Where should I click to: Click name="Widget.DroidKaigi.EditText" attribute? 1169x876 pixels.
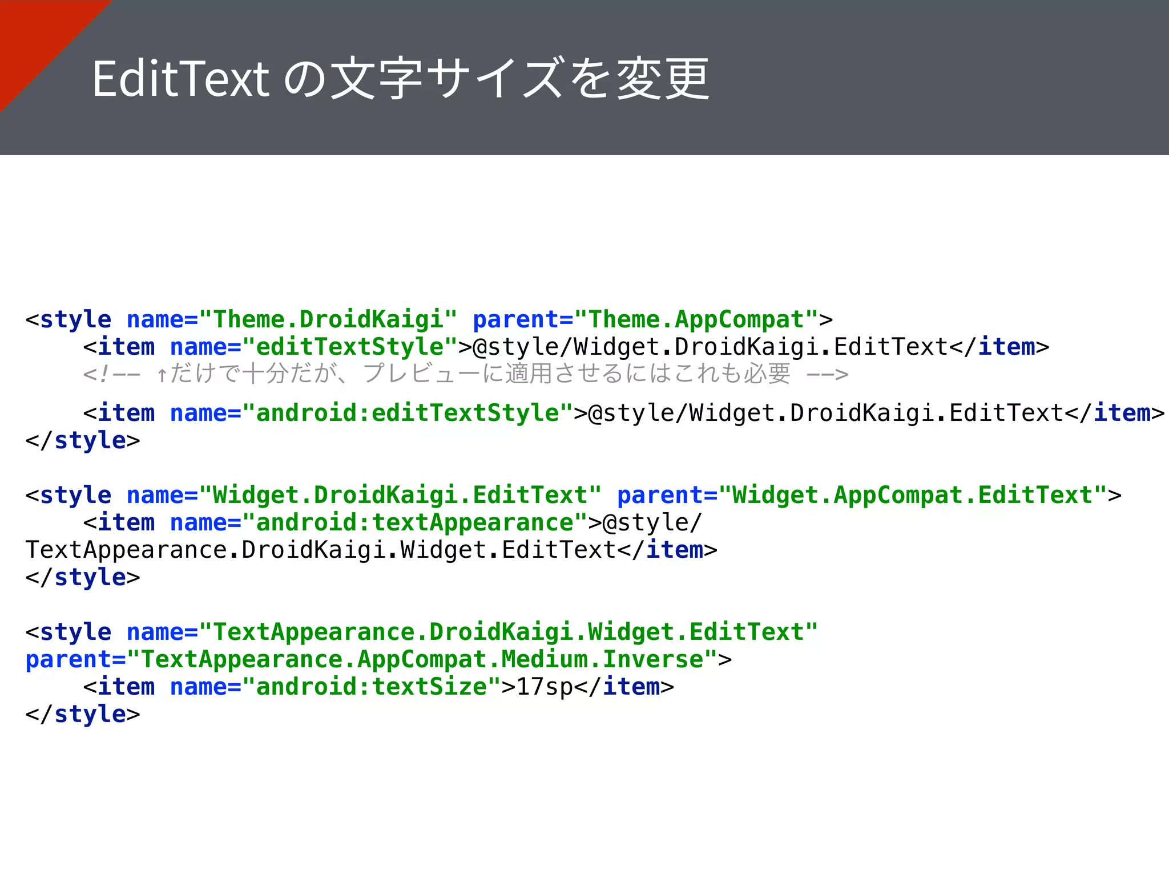[364, 495]
